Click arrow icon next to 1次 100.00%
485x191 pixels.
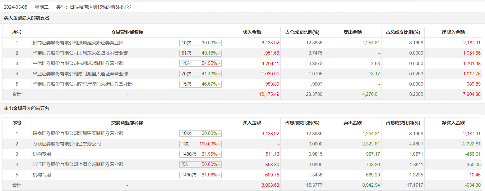(x=219, y=144)
